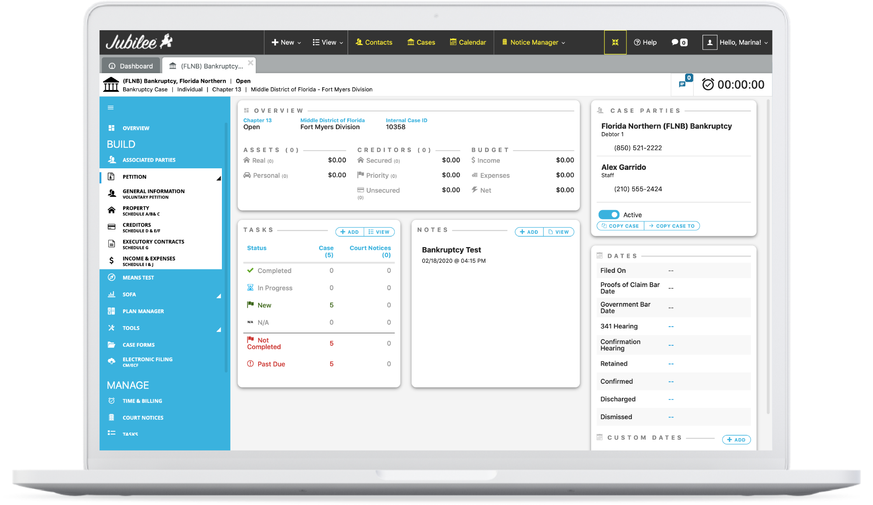Open the New dropdown menu
The height and width of the screenshot is (505, 873).
click(x=286, y=42)
